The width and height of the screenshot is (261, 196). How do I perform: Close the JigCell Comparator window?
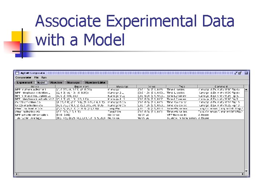(x=246, y=73)
